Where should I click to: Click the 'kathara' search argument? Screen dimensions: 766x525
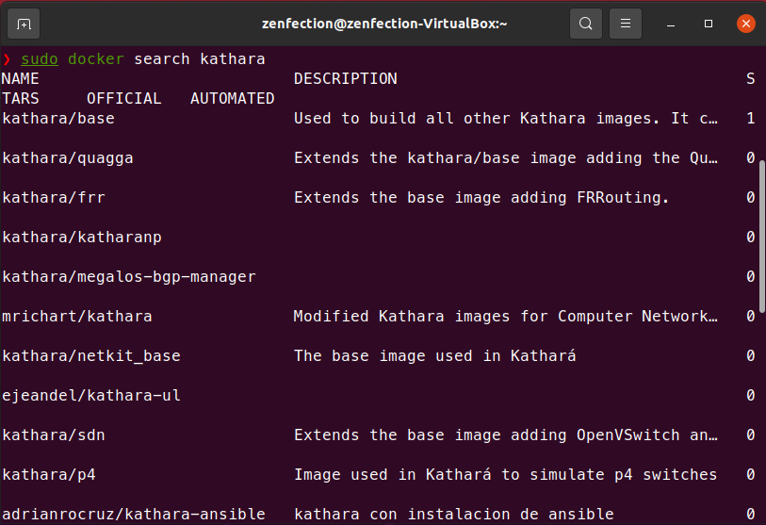coord(233,59)
